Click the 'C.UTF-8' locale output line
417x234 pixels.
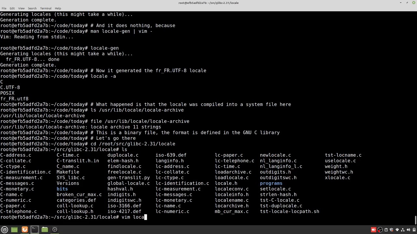pyautogui.click(x=10, y=87)
